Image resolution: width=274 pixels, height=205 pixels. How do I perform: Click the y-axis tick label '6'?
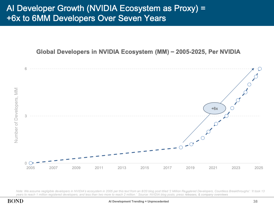26,69
